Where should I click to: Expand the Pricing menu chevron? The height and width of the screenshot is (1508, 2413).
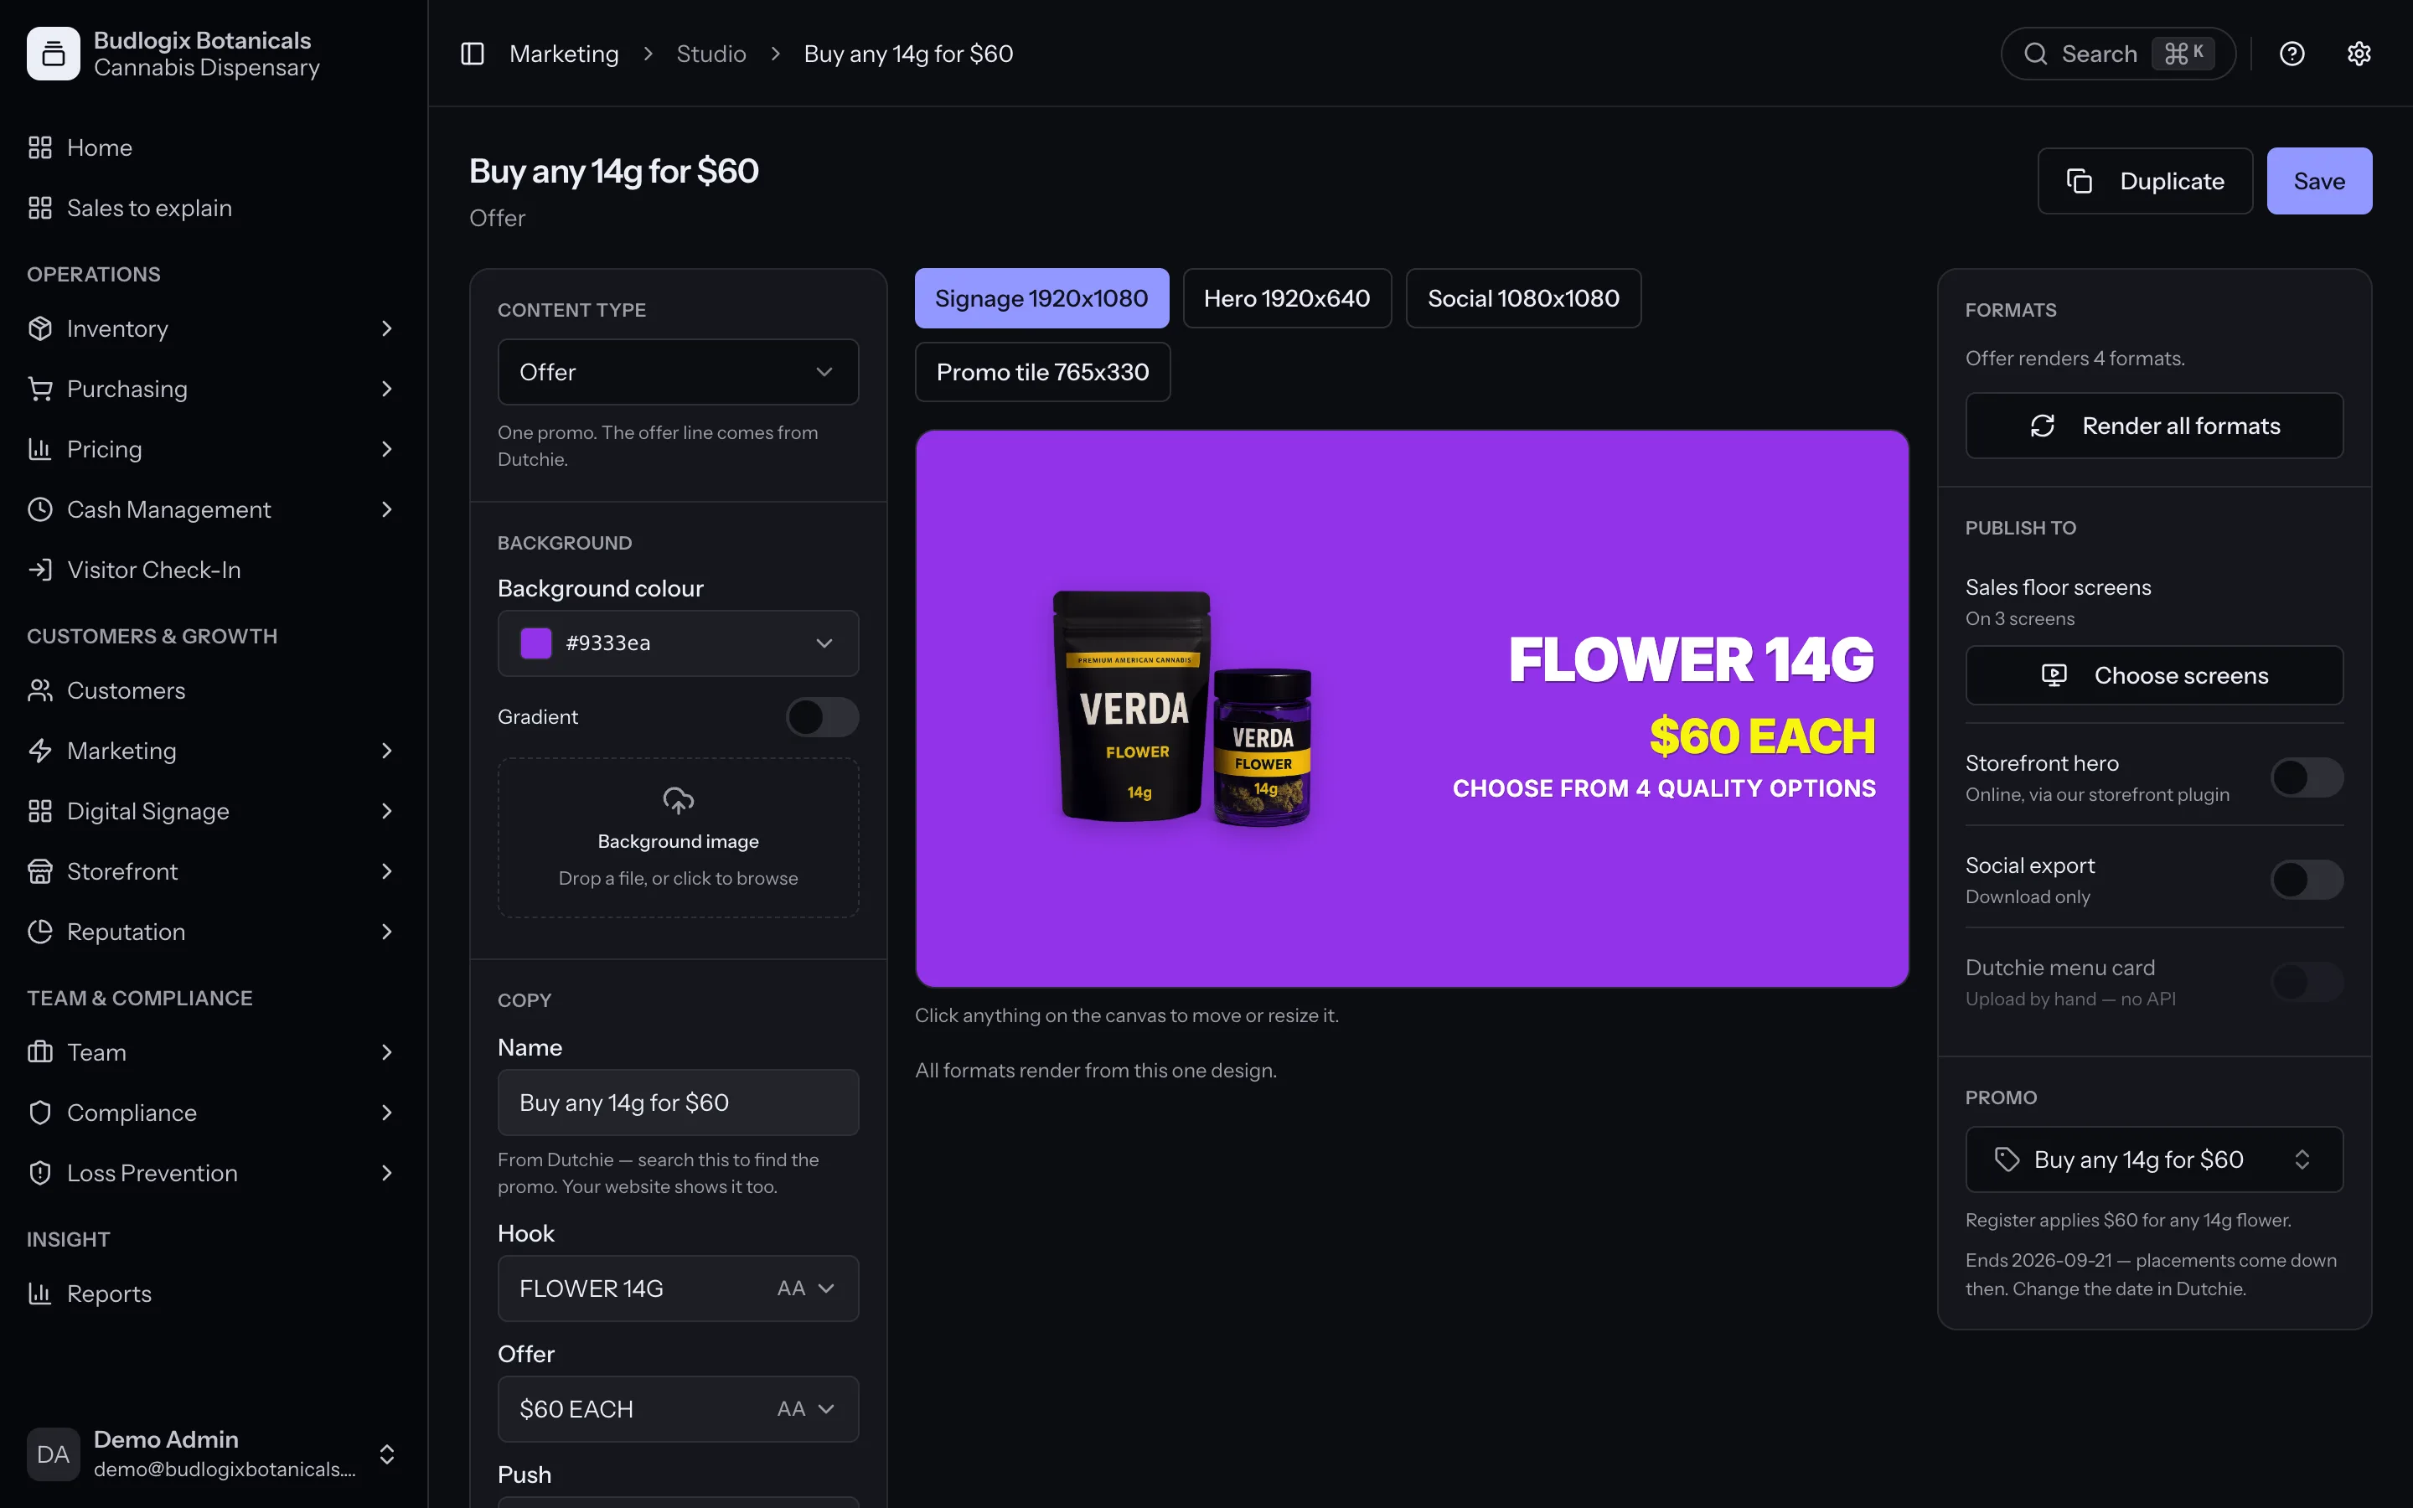[x=387, y=449]
